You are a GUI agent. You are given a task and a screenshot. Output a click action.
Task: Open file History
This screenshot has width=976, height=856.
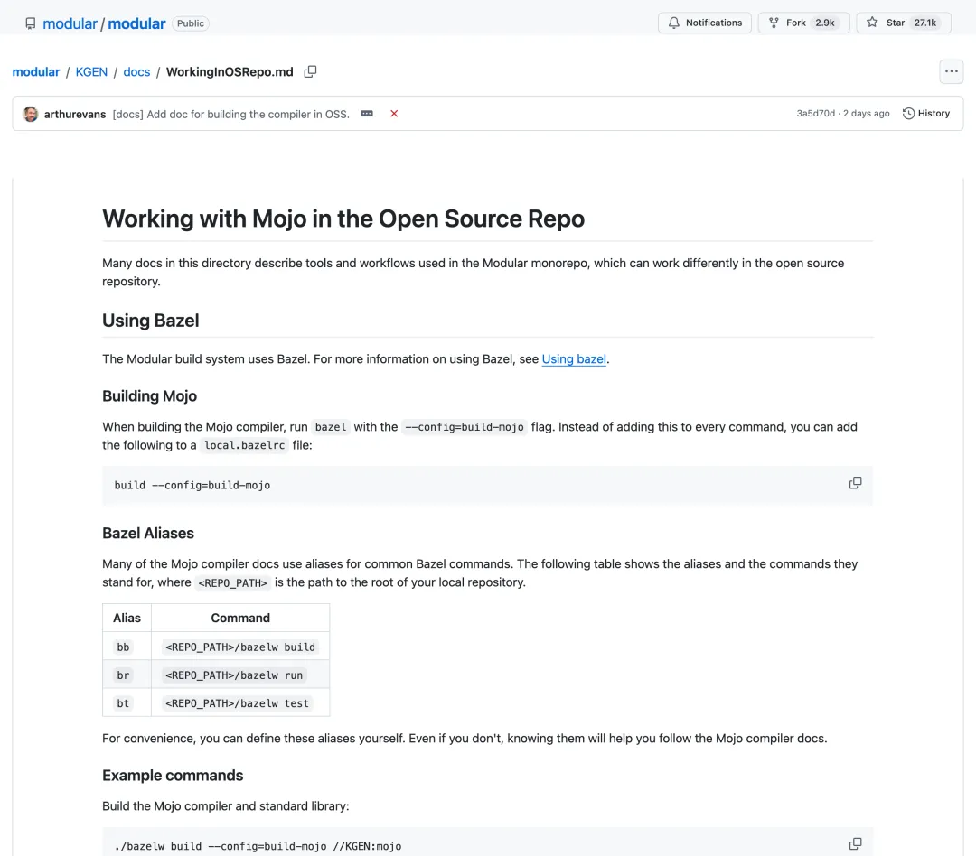click(x=926, y=113)
